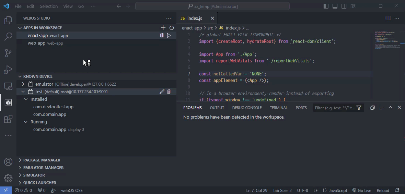Select com.devtooltest.app in Installed

53,107
